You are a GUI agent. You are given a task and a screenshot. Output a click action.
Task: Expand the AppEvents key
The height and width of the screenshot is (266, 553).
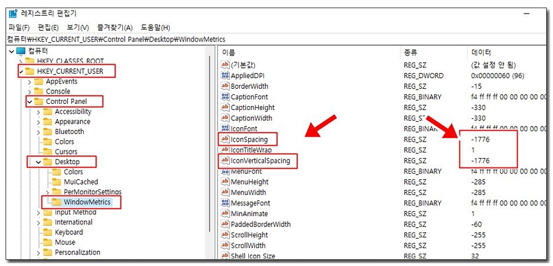point(30,81)
